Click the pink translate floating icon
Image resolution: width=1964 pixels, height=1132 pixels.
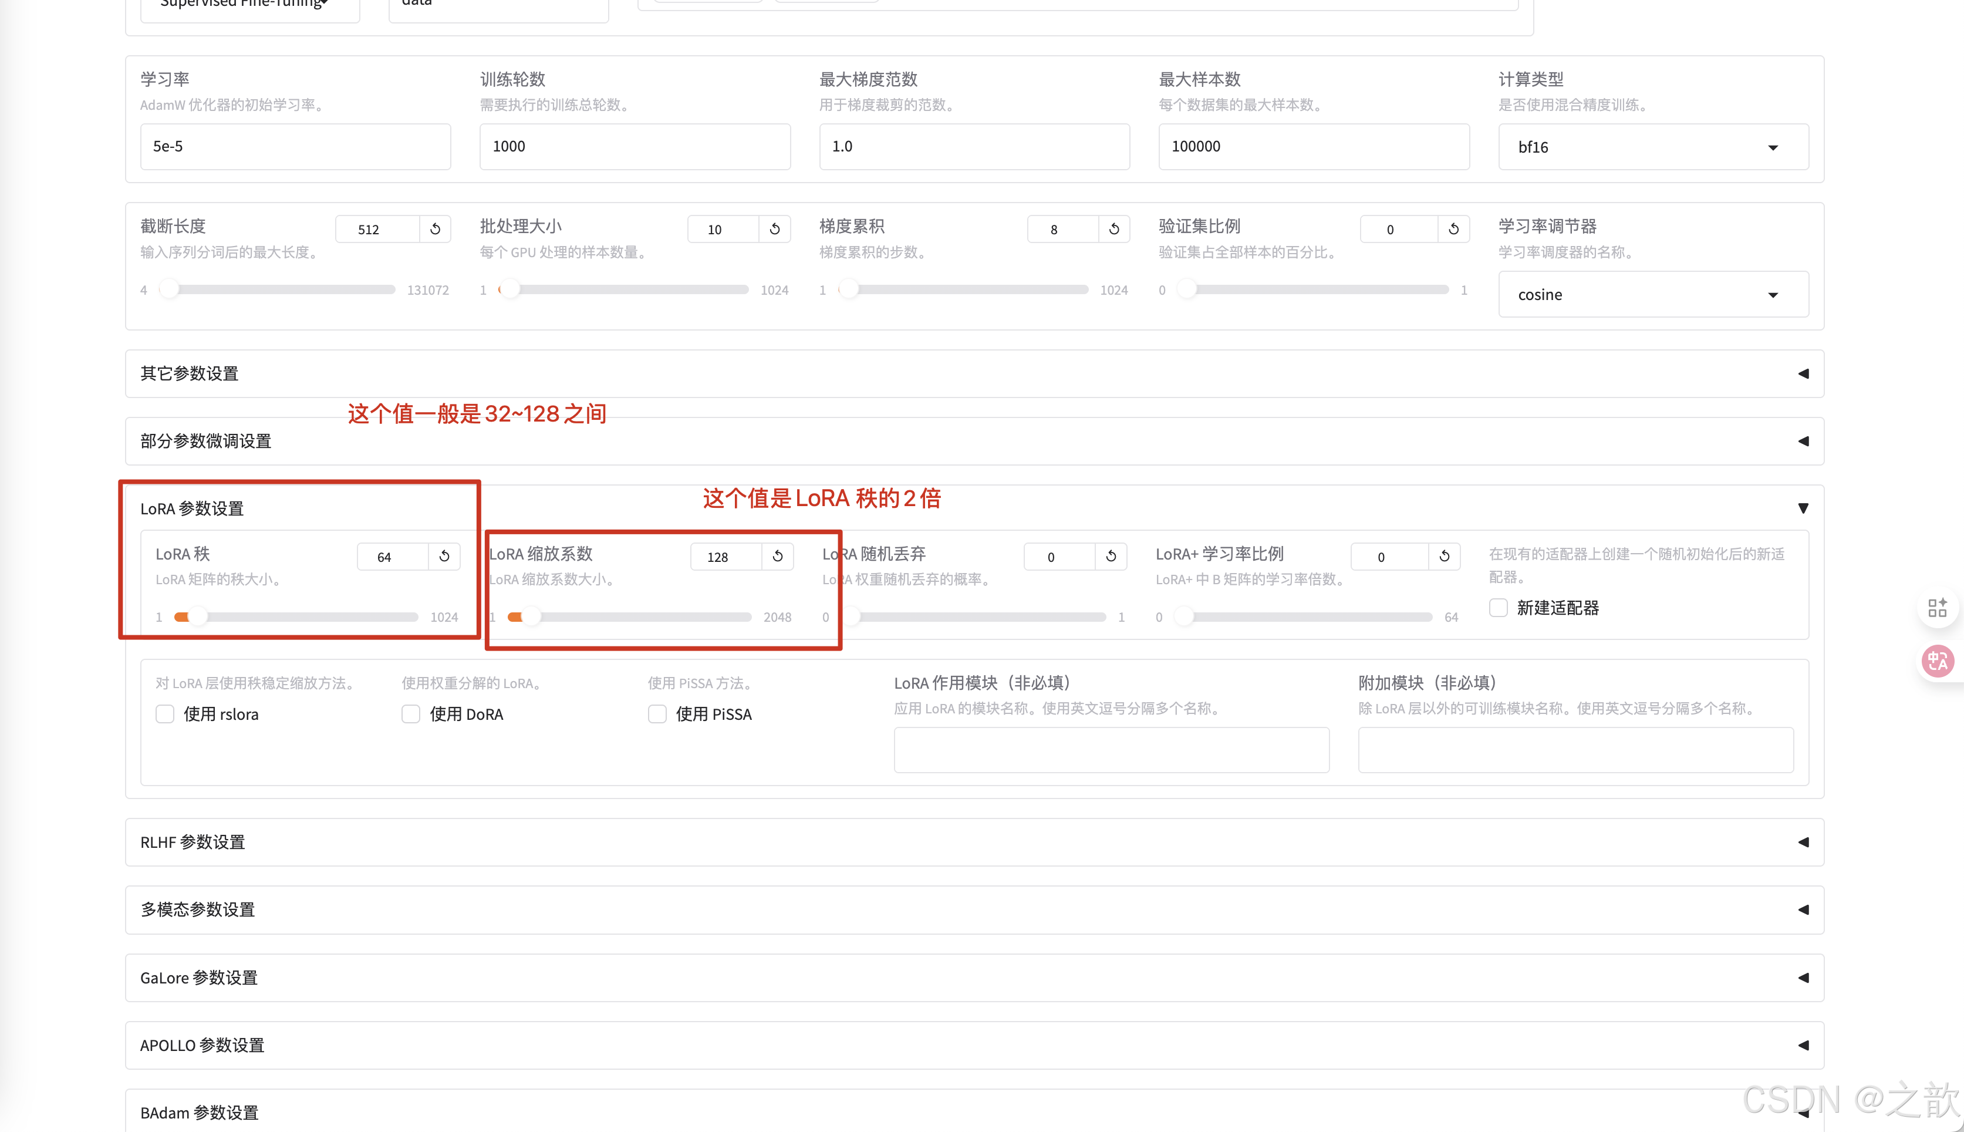[1938, 662]
